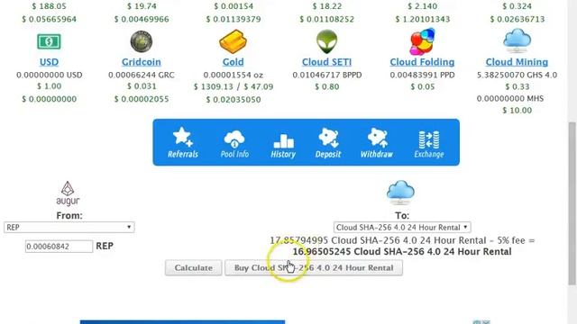This screenshot has width=577, height=324.
Task: Click the Gridcoin coin icon
Action: point(142,41)
